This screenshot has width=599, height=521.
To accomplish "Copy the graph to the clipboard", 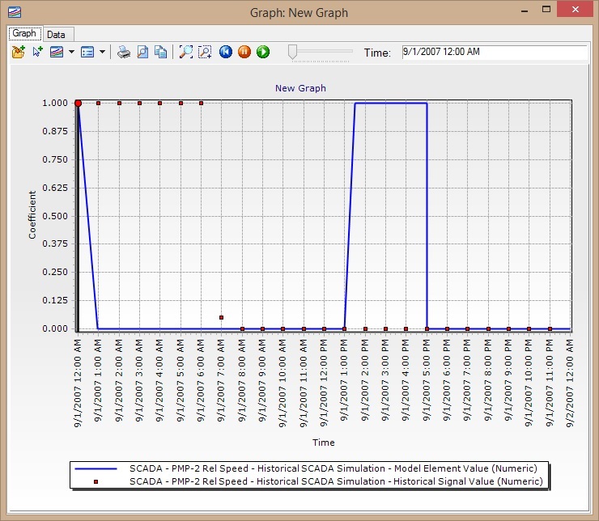I will 161,53.
